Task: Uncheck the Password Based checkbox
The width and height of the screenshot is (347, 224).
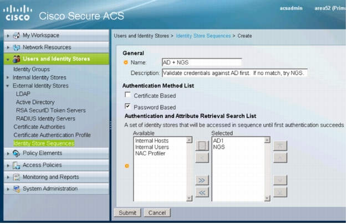Action: pos(127,107)
